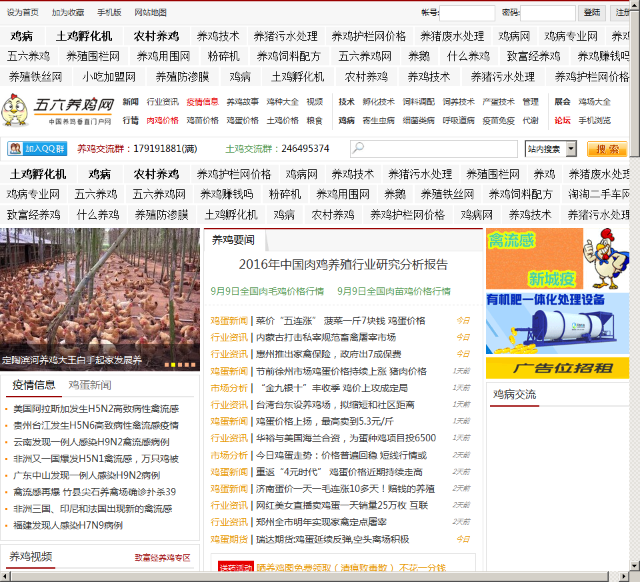
Task: Click the magnifier icon in search box
Action: [x=359, y=149]
